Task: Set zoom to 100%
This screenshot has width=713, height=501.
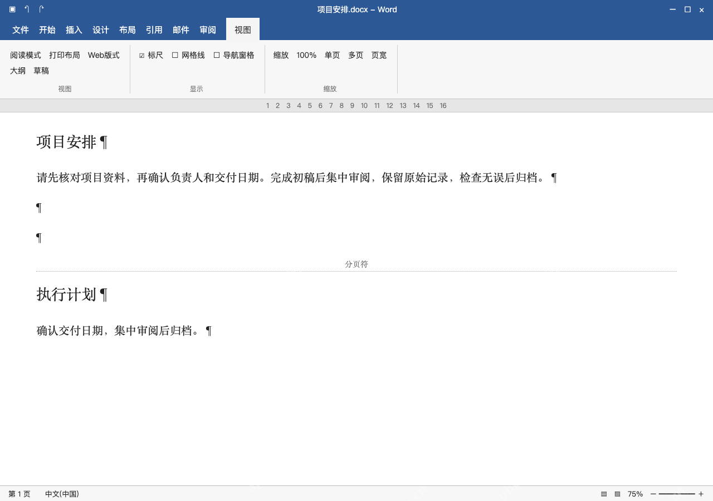Action: [306, 55]
